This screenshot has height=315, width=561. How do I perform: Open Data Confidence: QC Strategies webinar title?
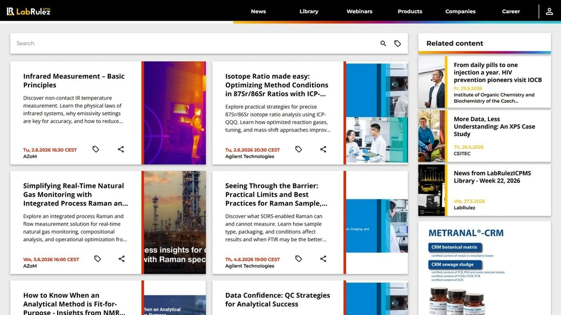pos(278,300)
